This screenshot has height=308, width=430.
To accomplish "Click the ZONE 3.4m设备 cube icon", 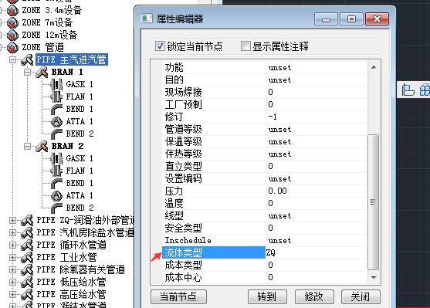I will click(12, 11).
